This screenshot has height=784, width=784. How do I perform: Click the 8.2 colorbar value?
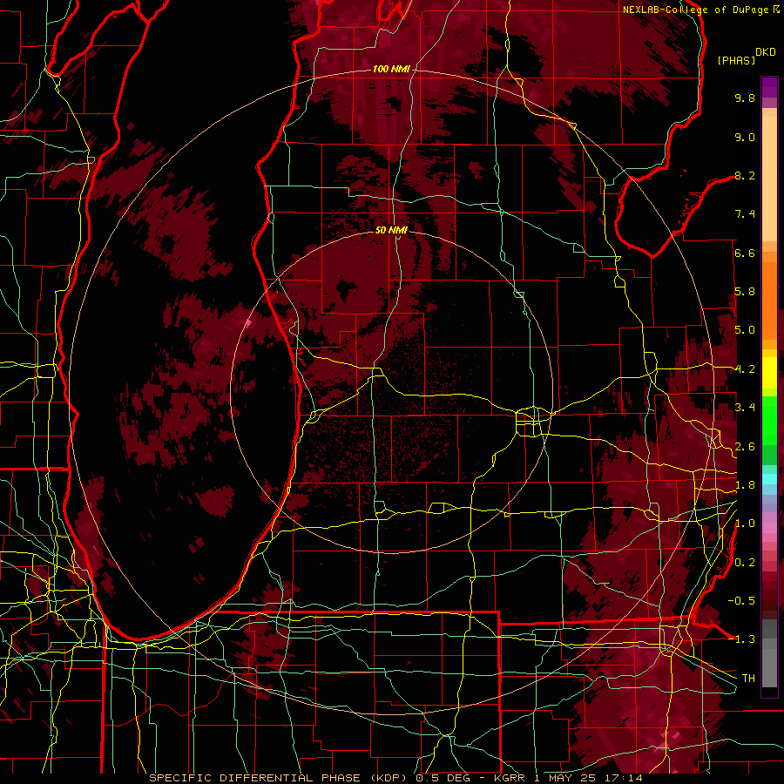point(745,175)
